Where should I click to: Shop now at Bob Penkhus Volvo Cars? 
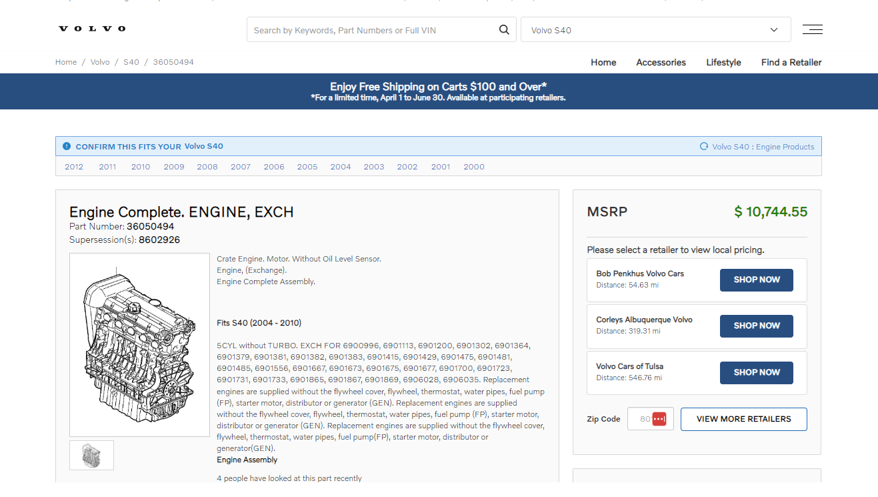(x=757, y=280)
